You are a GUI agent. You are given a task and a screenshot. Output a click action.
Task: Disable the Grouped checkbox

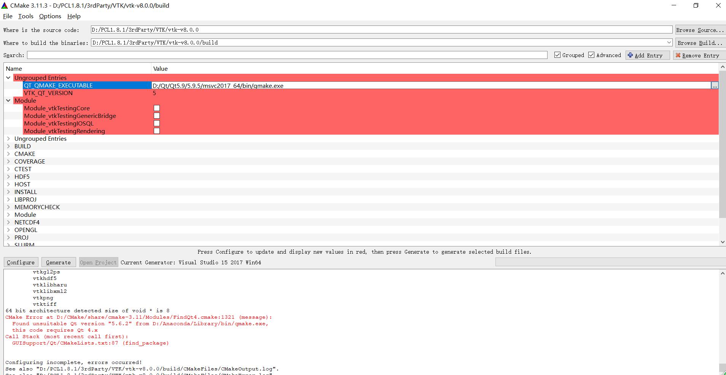[557, 55]
